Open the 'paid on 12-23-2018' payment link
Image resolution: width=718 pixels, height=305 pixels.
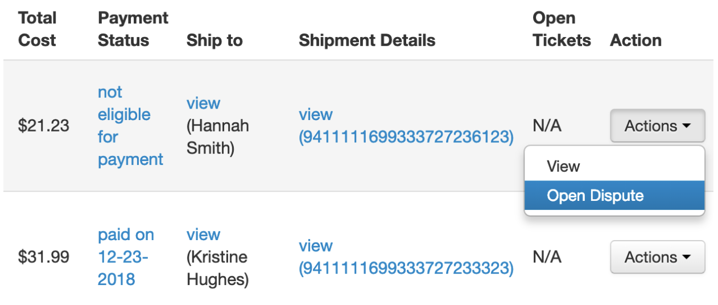[x=125, y=257]
